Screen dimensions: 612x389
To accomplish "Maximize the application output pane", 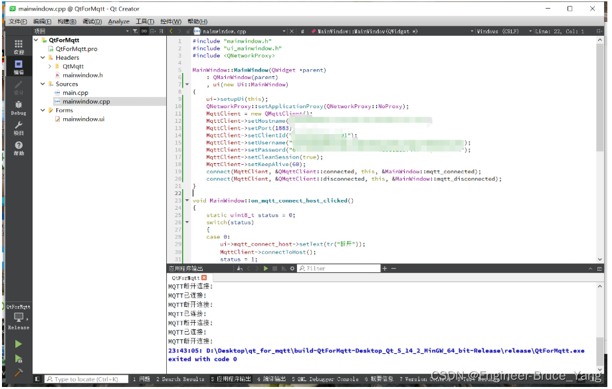I will [x=600, y=269].
